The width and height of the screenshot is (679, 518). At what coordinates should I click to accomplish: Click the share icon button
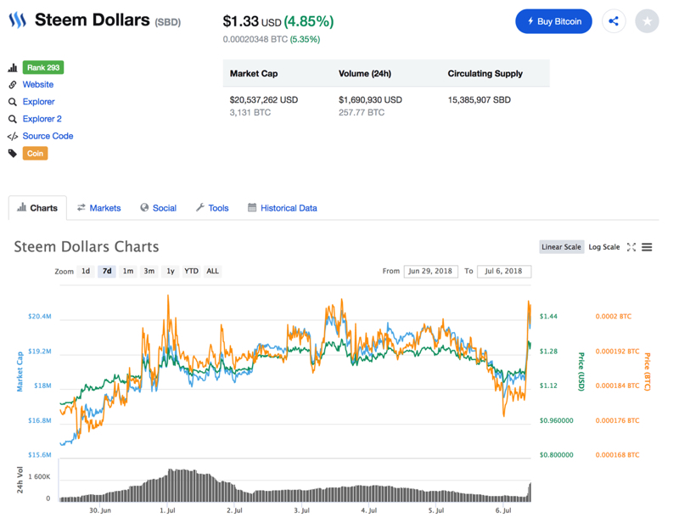point(614,21)
